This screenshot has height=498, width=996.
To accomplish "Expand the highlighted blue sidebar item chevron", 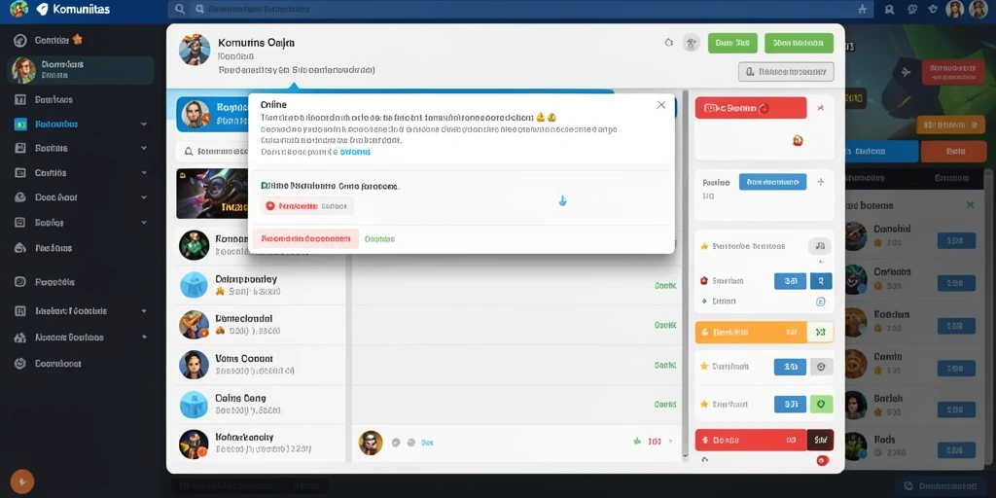I will click(x=144, y=124).
